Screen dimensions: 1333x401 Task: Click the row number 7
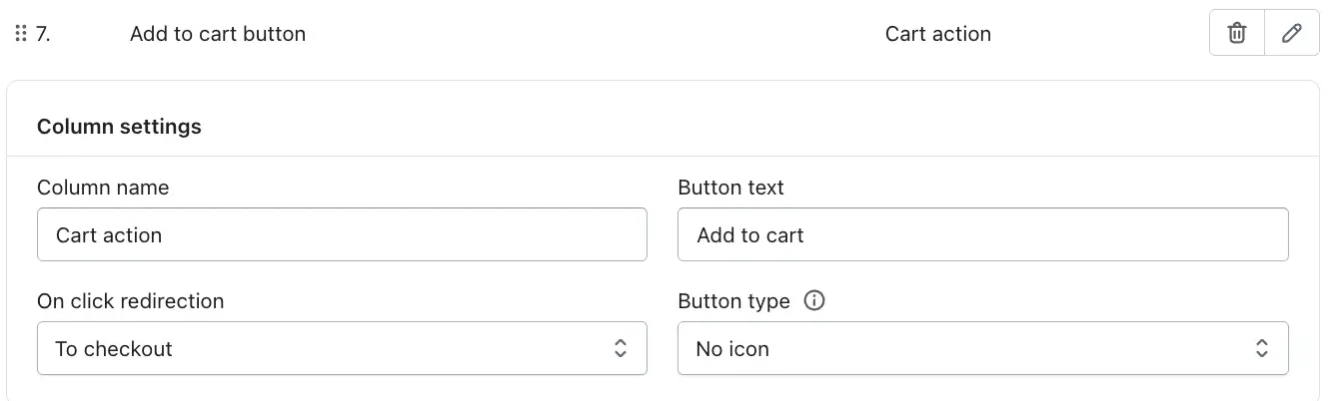[43, 34]
